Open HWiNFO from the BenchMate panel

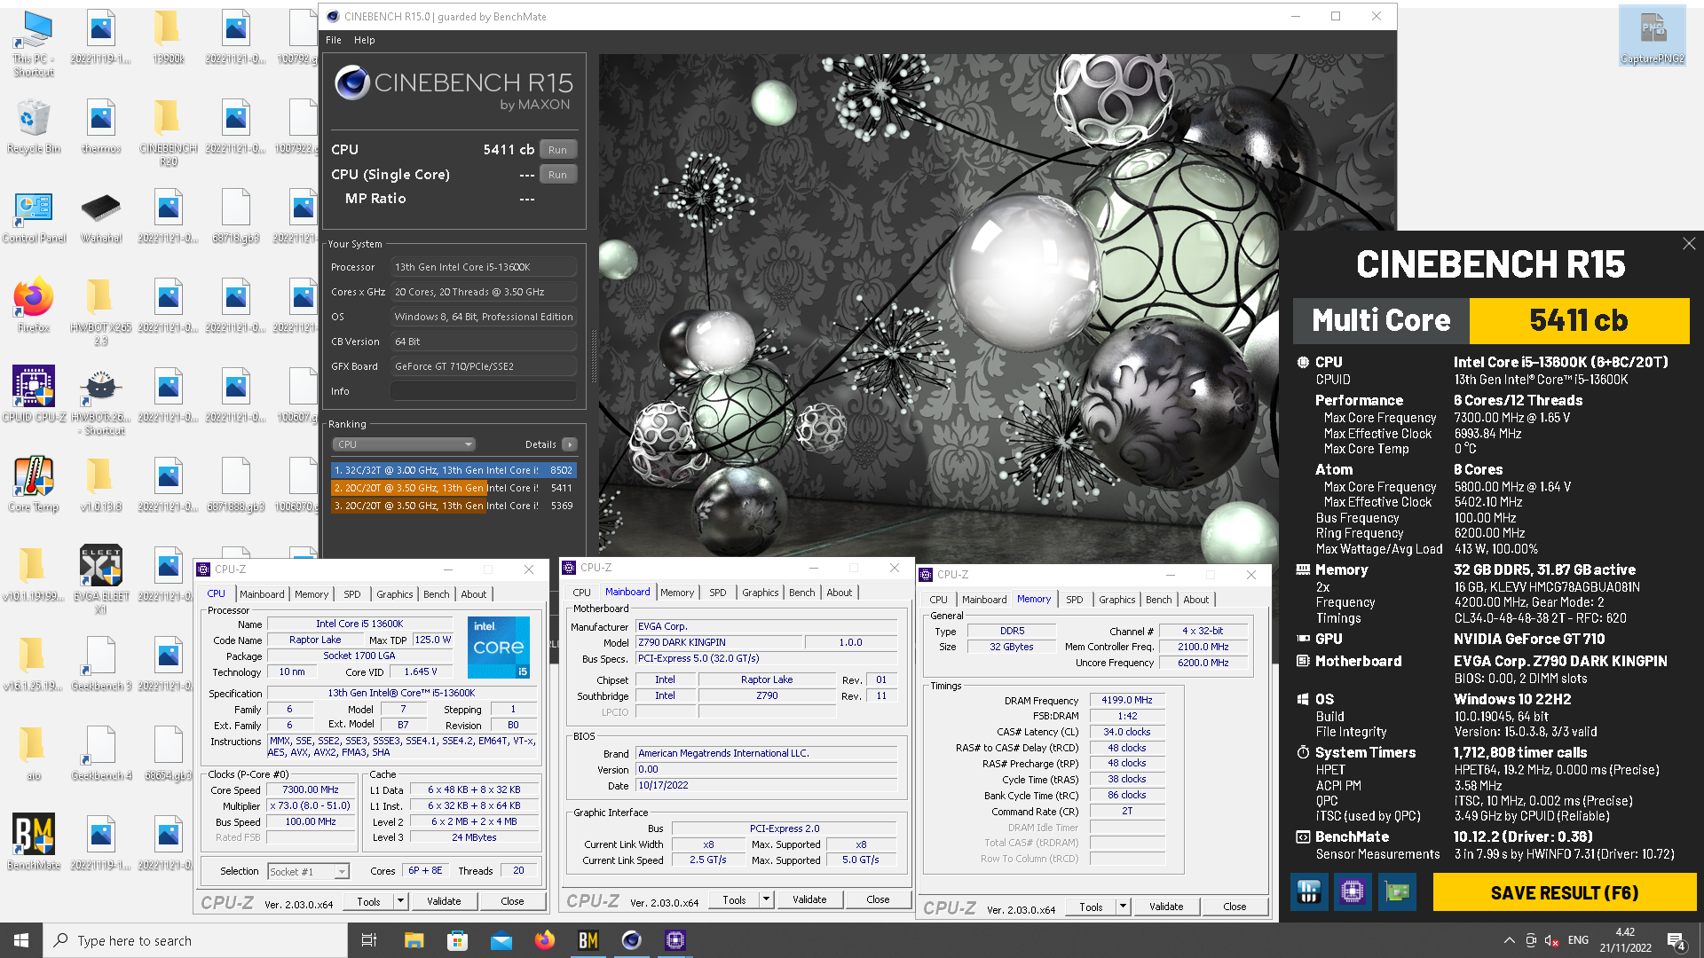tap(1309, 891)
